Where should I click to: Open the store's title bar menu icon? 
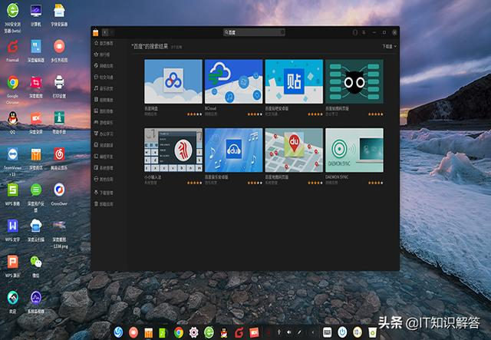[x=364, y=32]
